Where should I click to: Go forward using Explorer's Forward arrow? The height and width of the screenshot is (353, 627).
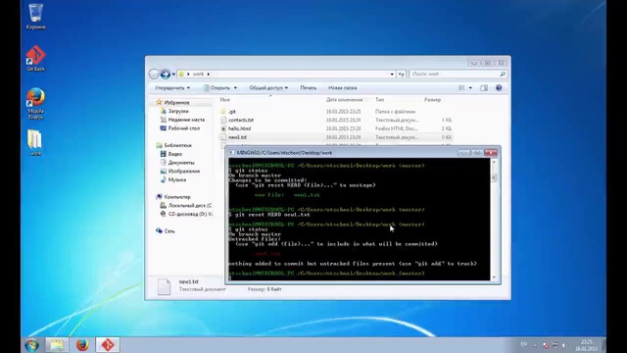165,75
